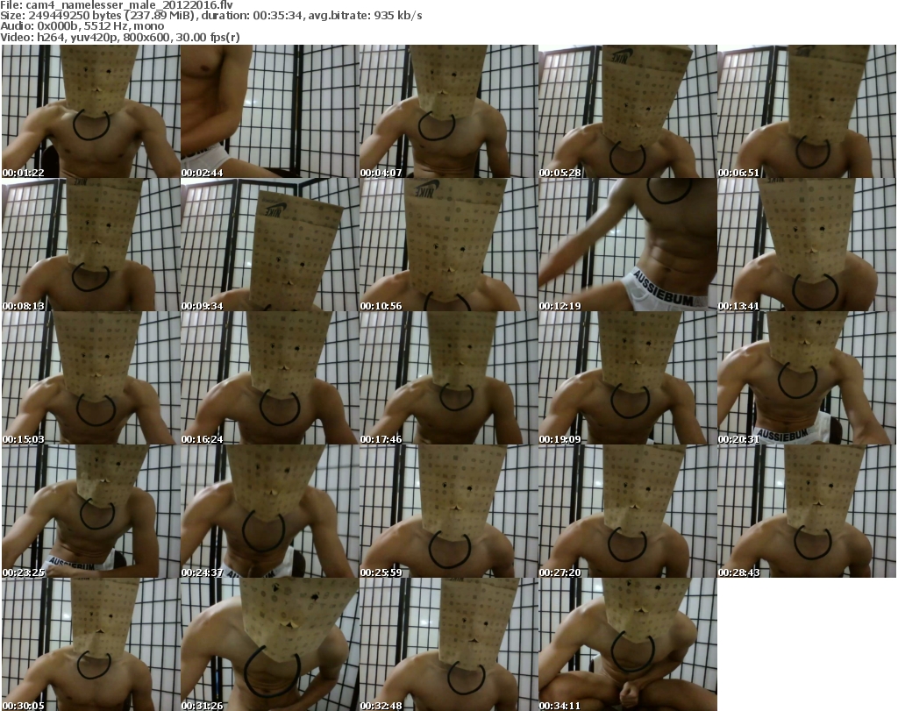Open the frame at 00:04:07
Image resolution: width=898 pixels, height=711 pixels.
tap(448, 111)
